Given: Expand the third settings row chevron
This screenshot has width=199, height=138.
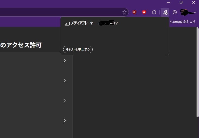Looking at the screenshot, I should 65,101.
